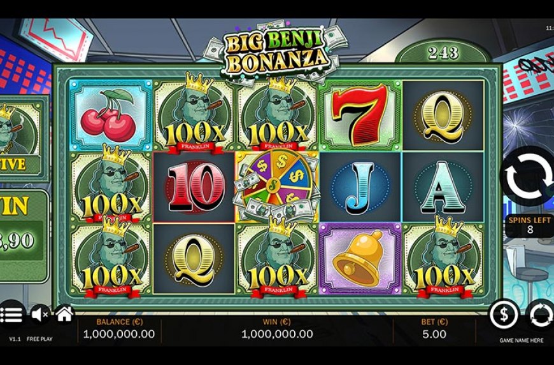Open bet settings with dollar coin icon
The width and height of the screenshot is (554, 365).
tap(504, 314)
